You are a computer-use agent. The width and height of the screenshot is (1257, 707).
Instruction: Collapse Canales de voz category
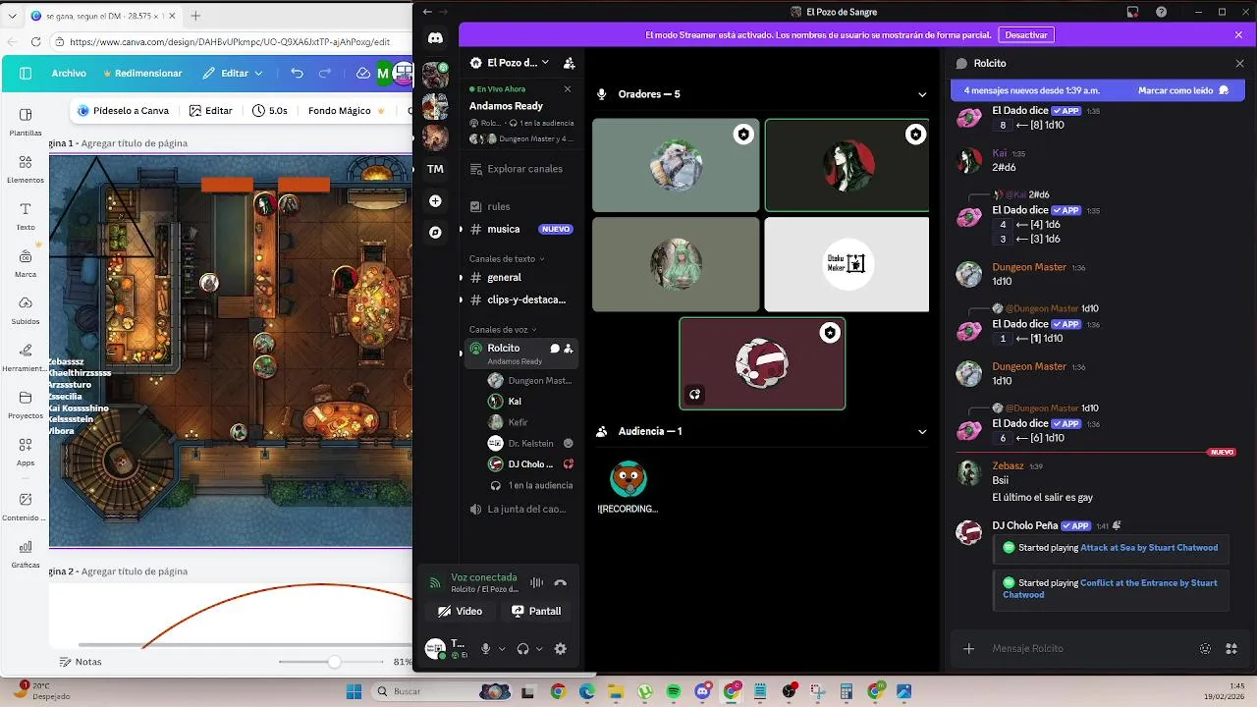(503, 330)
